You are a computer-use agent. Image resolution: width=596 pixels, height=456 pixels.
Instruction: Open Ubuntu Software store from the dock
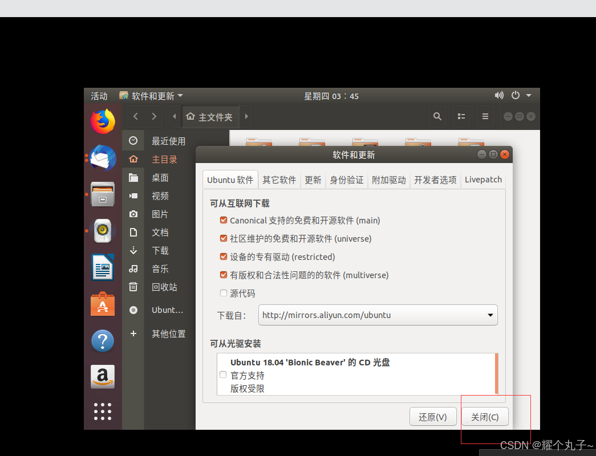click(103, 304)
